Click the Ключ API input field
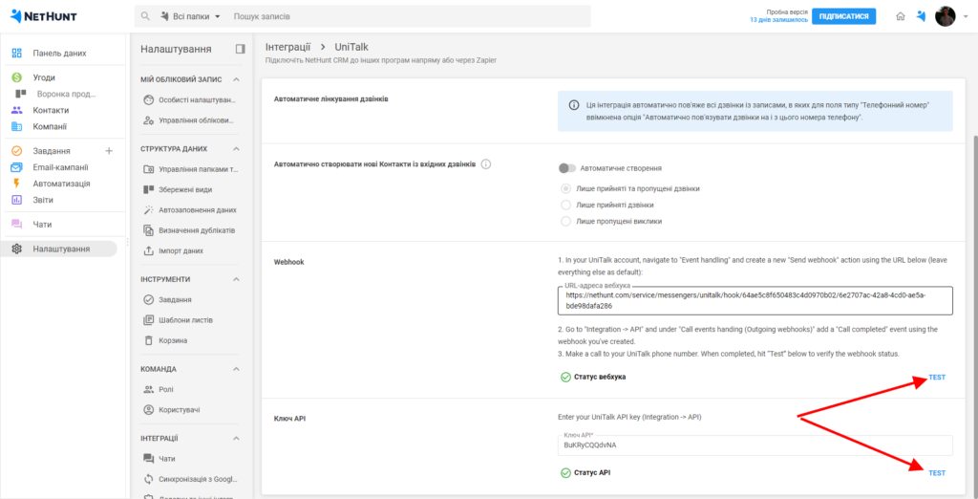This screenshot has height=499, width=978. tap(755, 445)
